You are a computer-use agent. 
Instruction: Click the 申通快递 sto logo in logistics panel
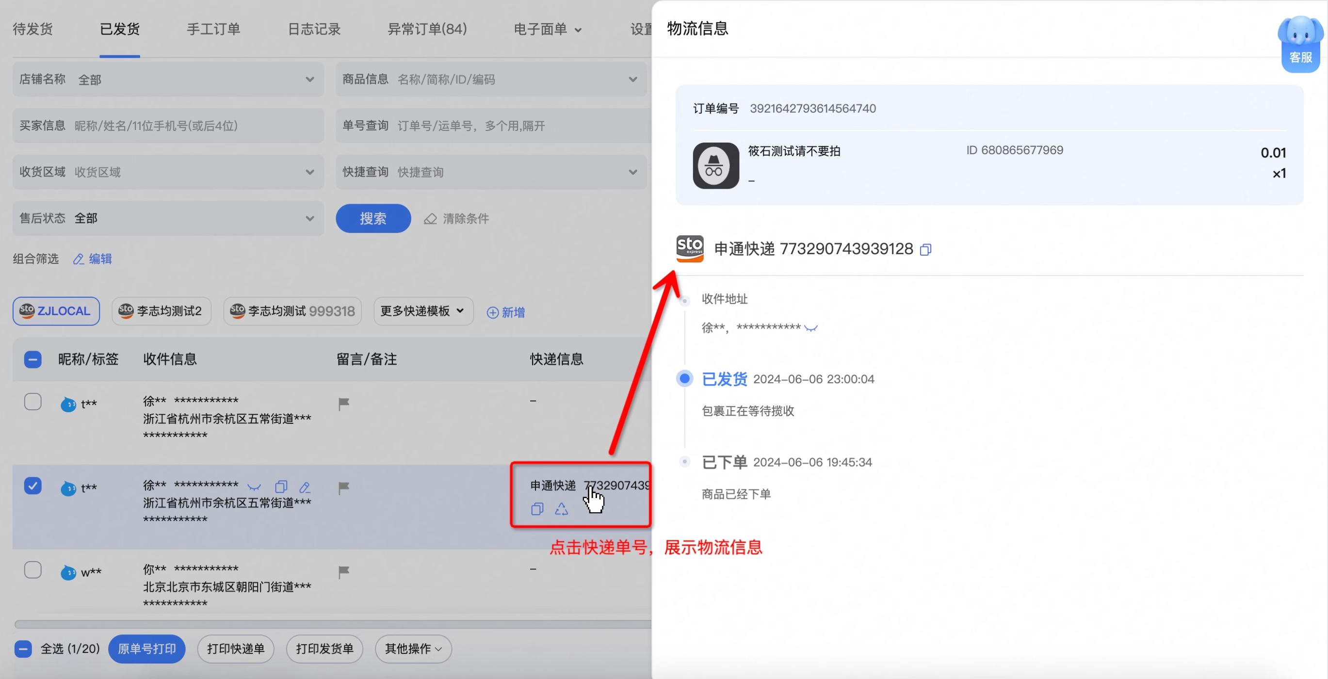coord(690,248)
